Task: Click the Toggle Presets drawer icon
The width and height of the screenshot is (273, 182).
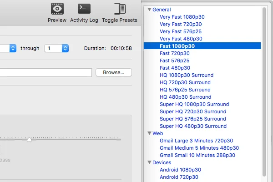Action: pos(120,9)
